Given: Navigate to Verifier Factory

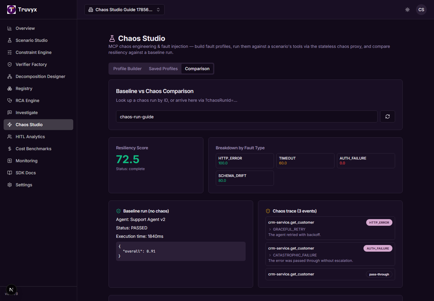Looking at the screenshot, I should click(38, 64).
